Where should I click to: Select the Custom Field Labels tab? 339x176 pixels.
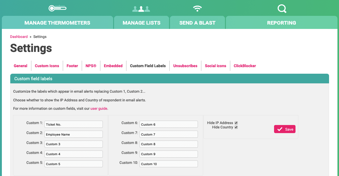point(148,66)
